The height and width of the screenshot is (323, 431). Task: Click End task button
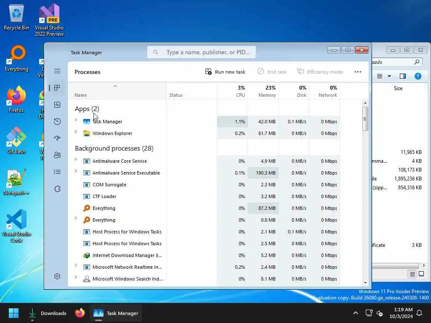click(272, 72)
